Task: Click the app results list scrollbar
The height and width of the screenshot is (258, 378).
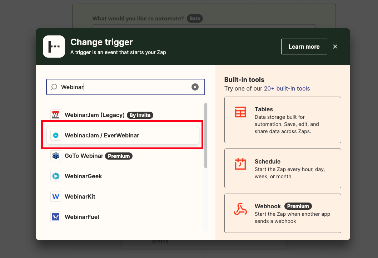Action: point(205,136)
